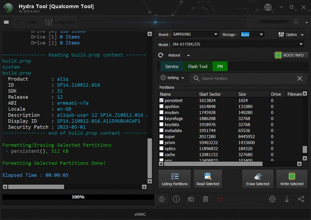Click Write Selected button
Image resolution: width=311 pixels, height=220 pixels.
[292, 179]
